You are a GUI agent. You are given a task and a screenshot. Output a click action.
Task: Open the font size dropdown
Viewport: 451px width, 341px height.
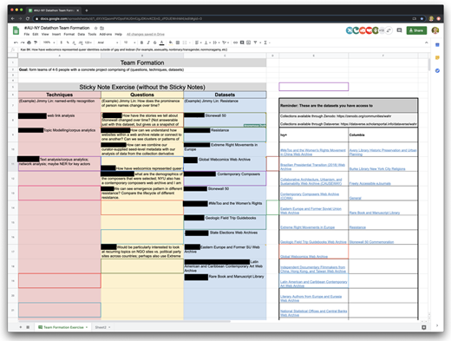coord(129,43)
